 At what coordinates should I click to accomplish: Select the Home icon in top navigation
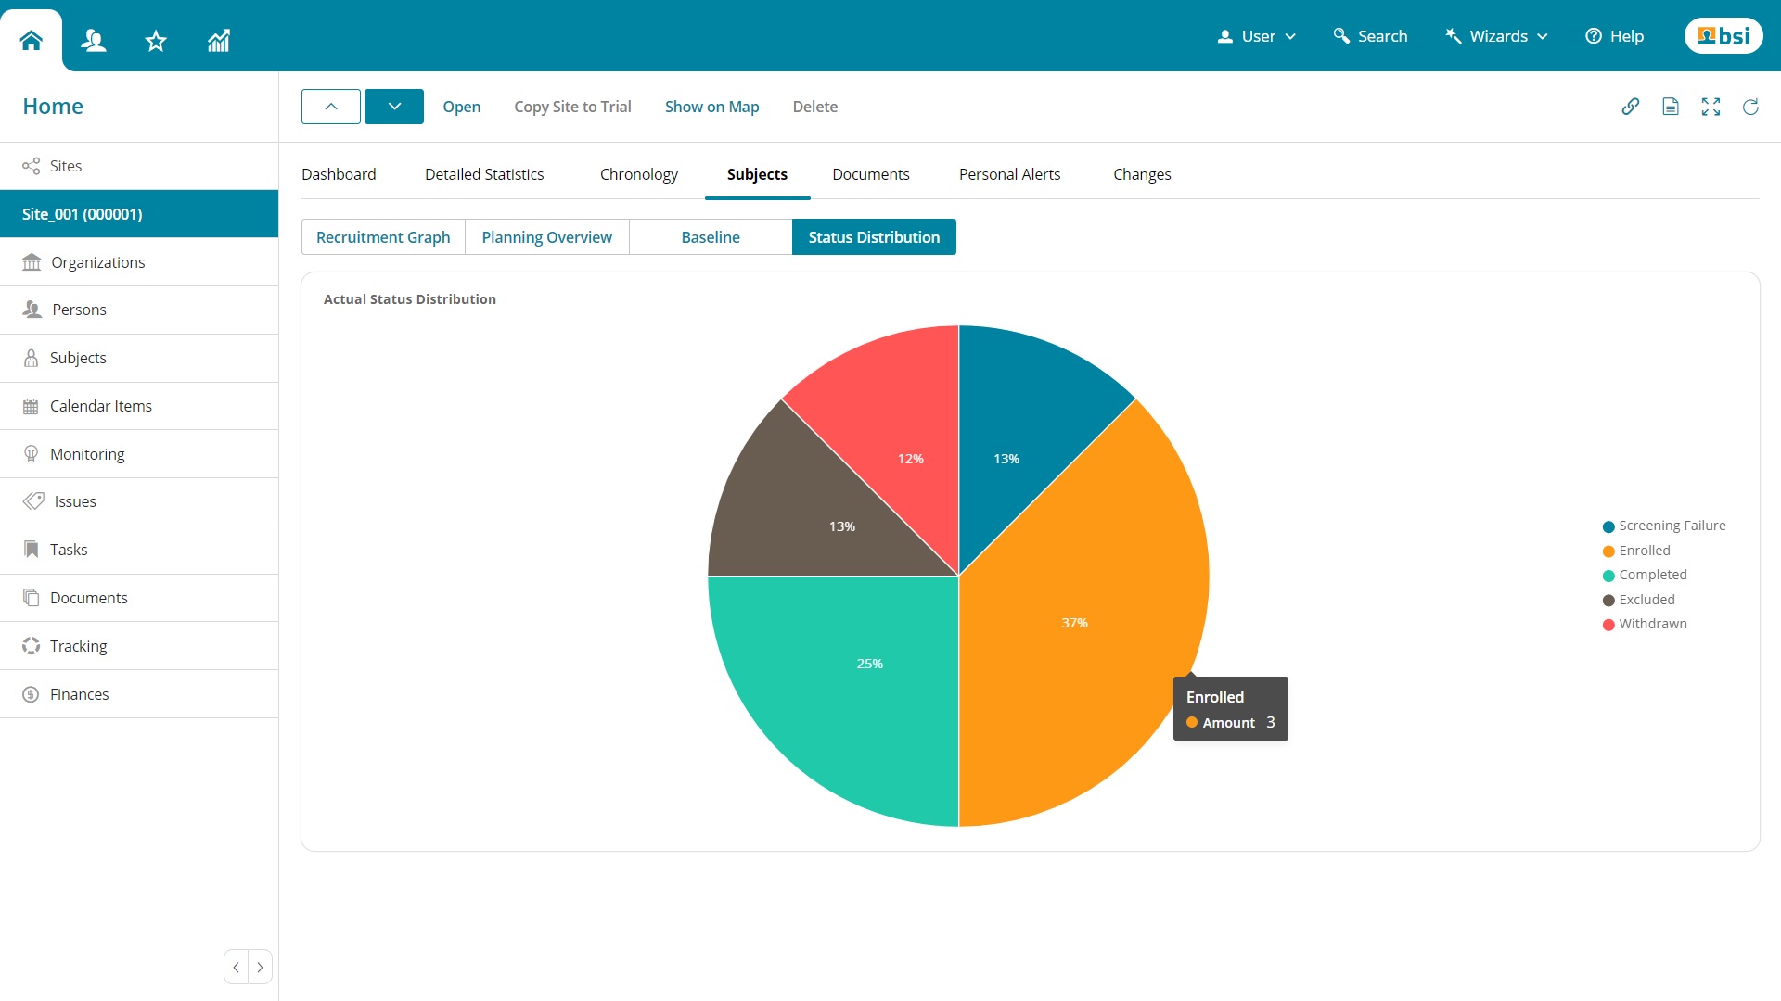point(31,39)
